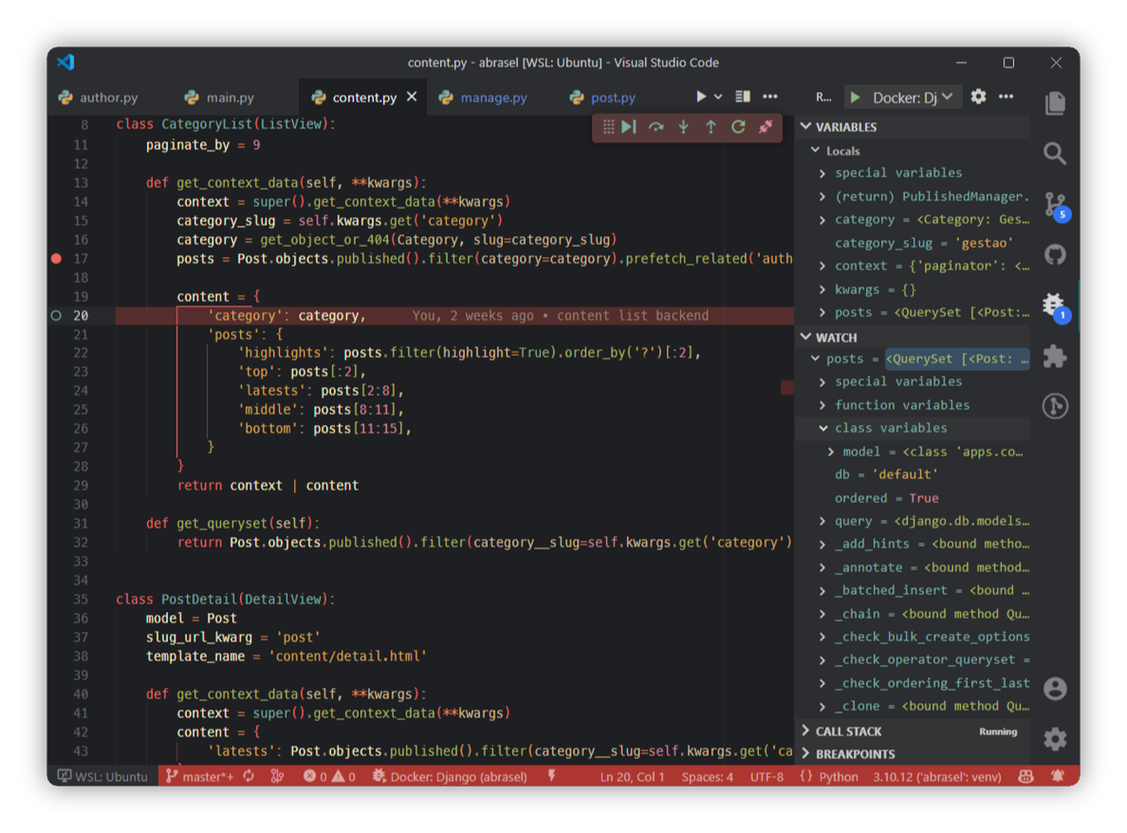Open launch.json with the debug panel gear icon
The width and height of the screenshot is (1127, 833).
click(x=978, y=97)
